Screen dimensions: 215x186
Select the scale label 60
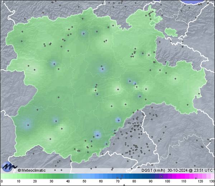(x=101, y=181)
